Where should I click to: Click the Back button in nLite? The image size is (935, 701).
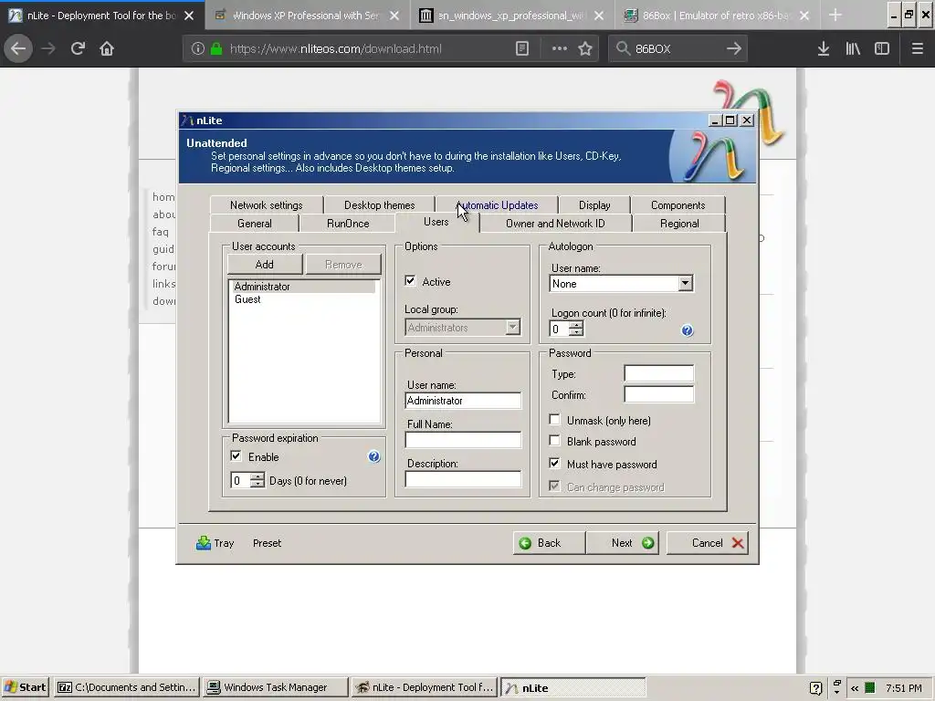(x=549, y=543)
